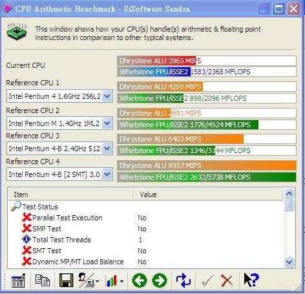Click the red X cancel icon

click(227, 280)
